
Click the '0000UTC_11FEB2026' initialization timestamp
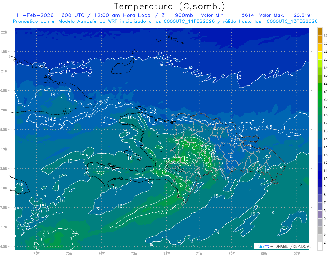click(189, 21)
